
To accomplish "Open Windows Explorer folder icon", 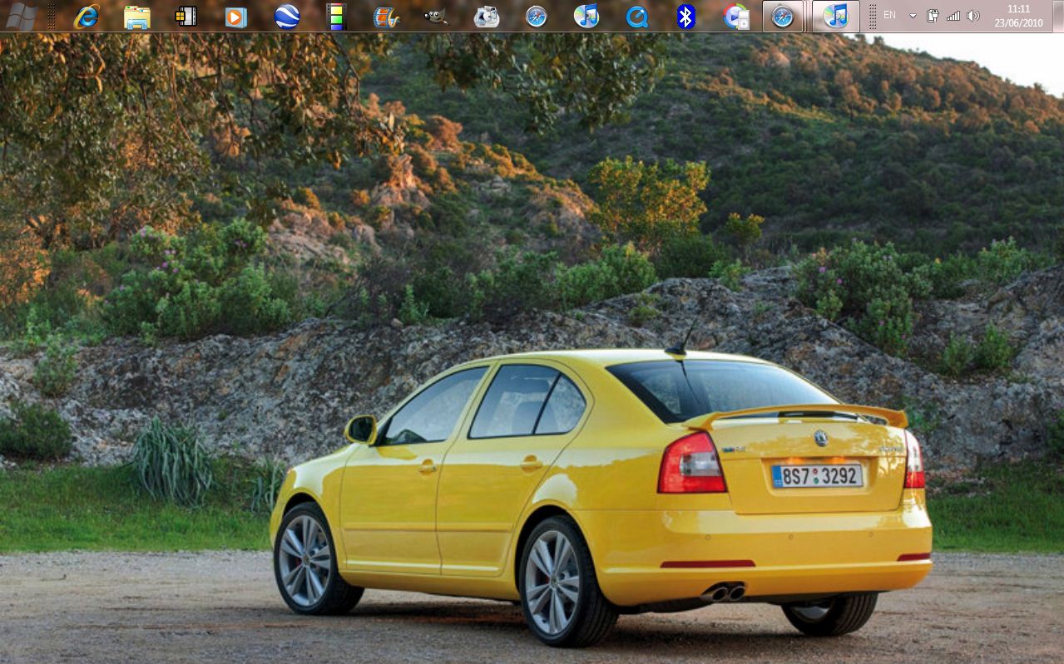I will [136, 16].
